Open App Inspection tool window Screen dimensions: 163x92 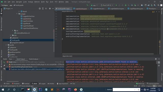tap(62, 84)
